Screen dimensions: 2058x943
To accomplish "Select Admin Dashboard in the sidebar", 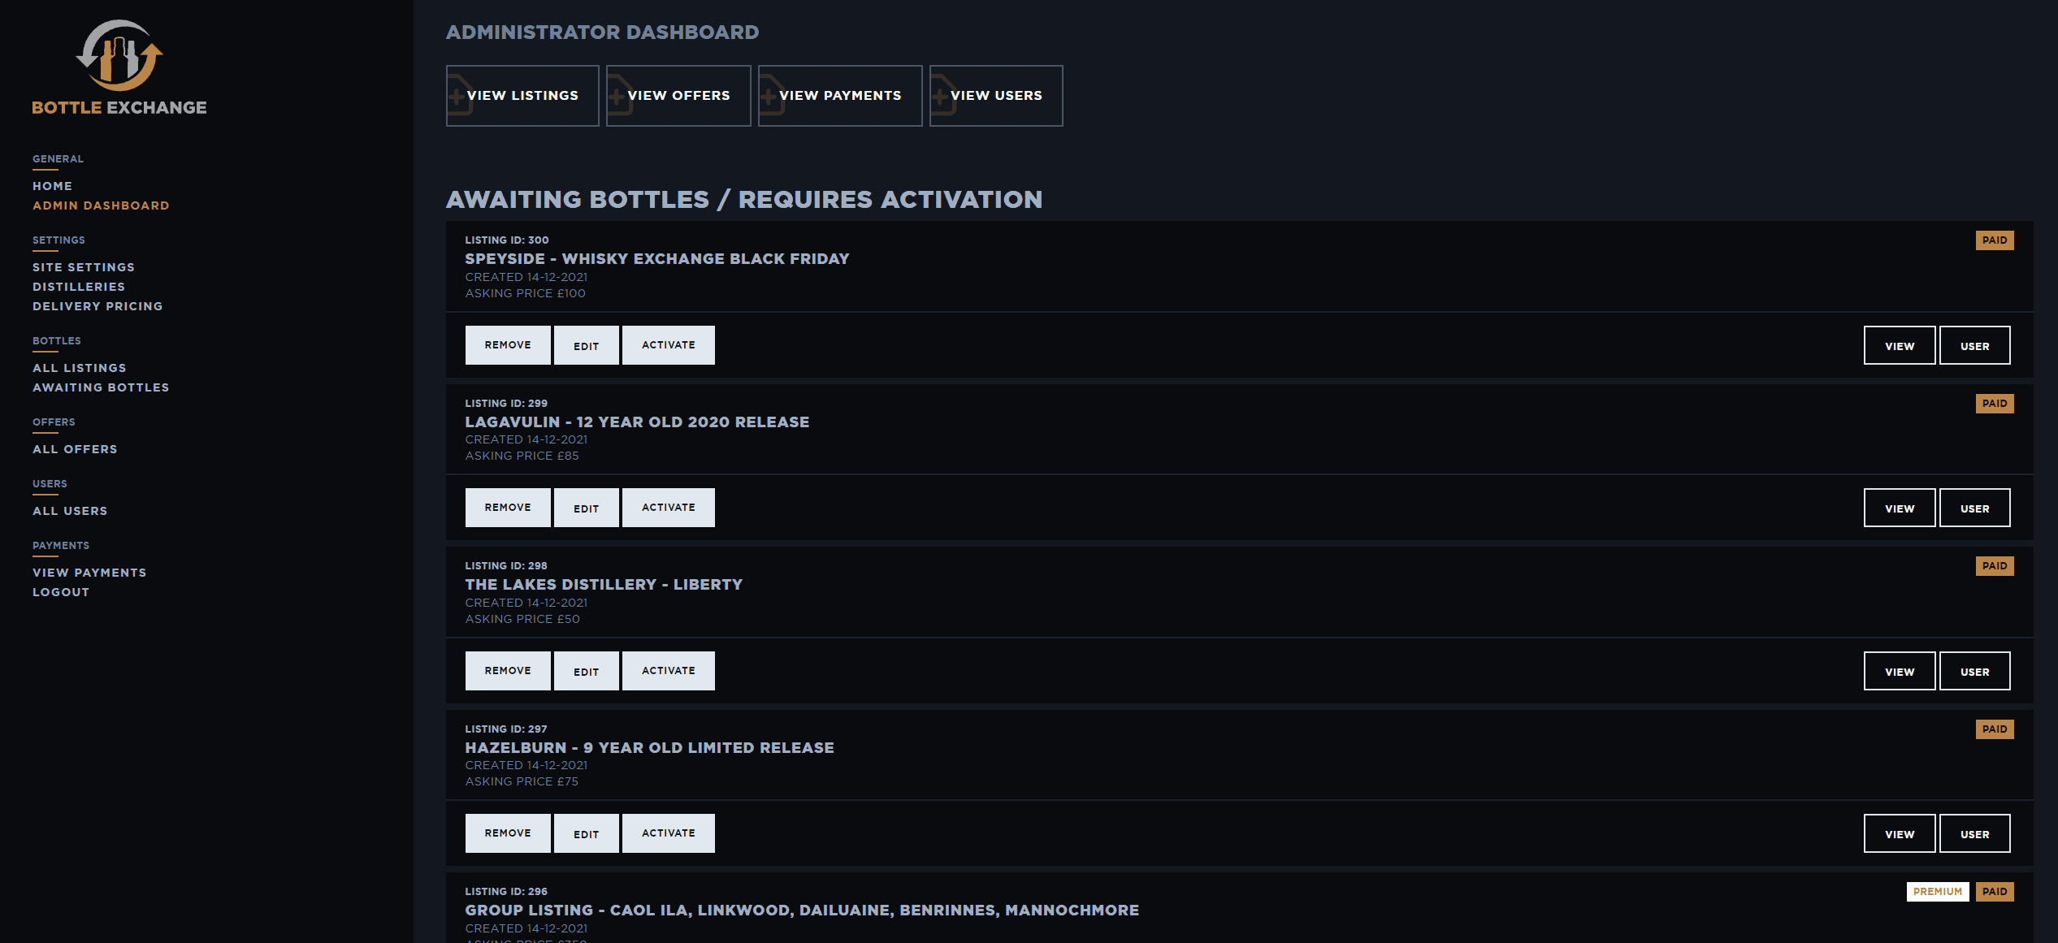I will pyautogui.click(x=100, y=205).
